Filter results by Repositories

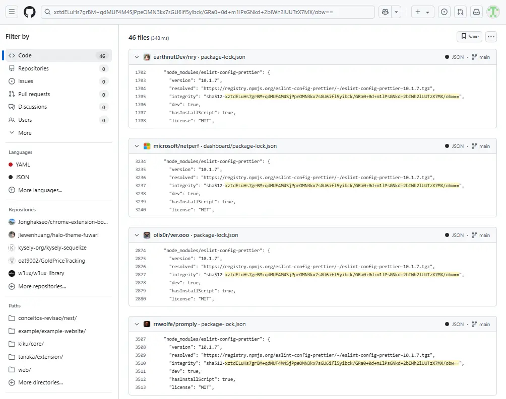(x=33, y=68)
